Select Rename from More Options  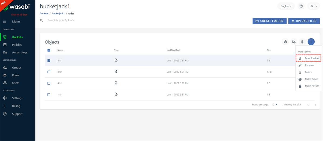[309, 65]
